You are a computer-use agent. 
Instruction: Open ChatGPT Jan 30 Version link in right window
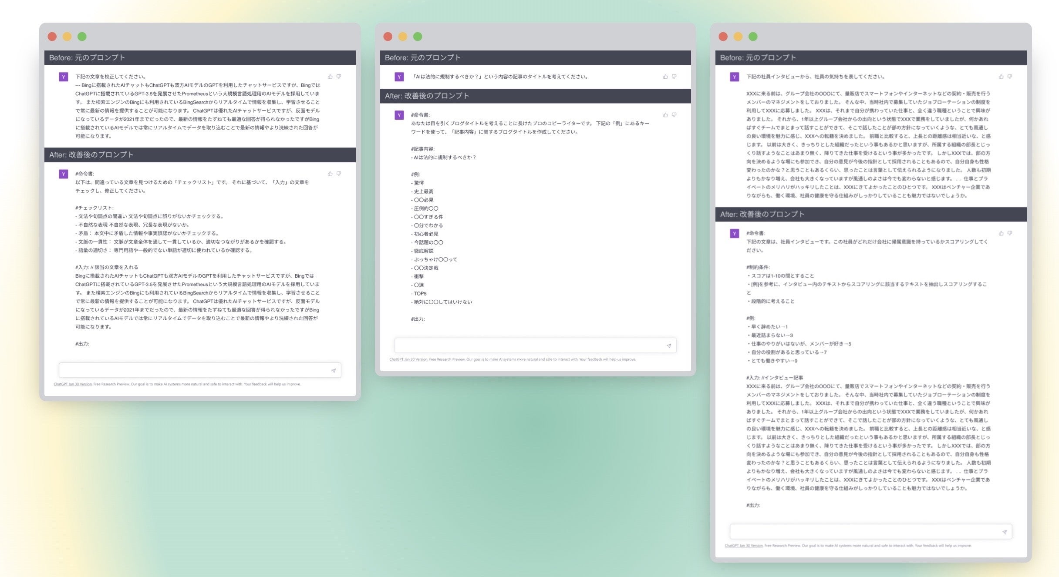pyautogui.click(x=743, y=546)
